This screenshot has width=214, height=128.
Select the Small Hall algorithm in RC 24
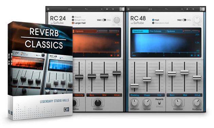78,20
